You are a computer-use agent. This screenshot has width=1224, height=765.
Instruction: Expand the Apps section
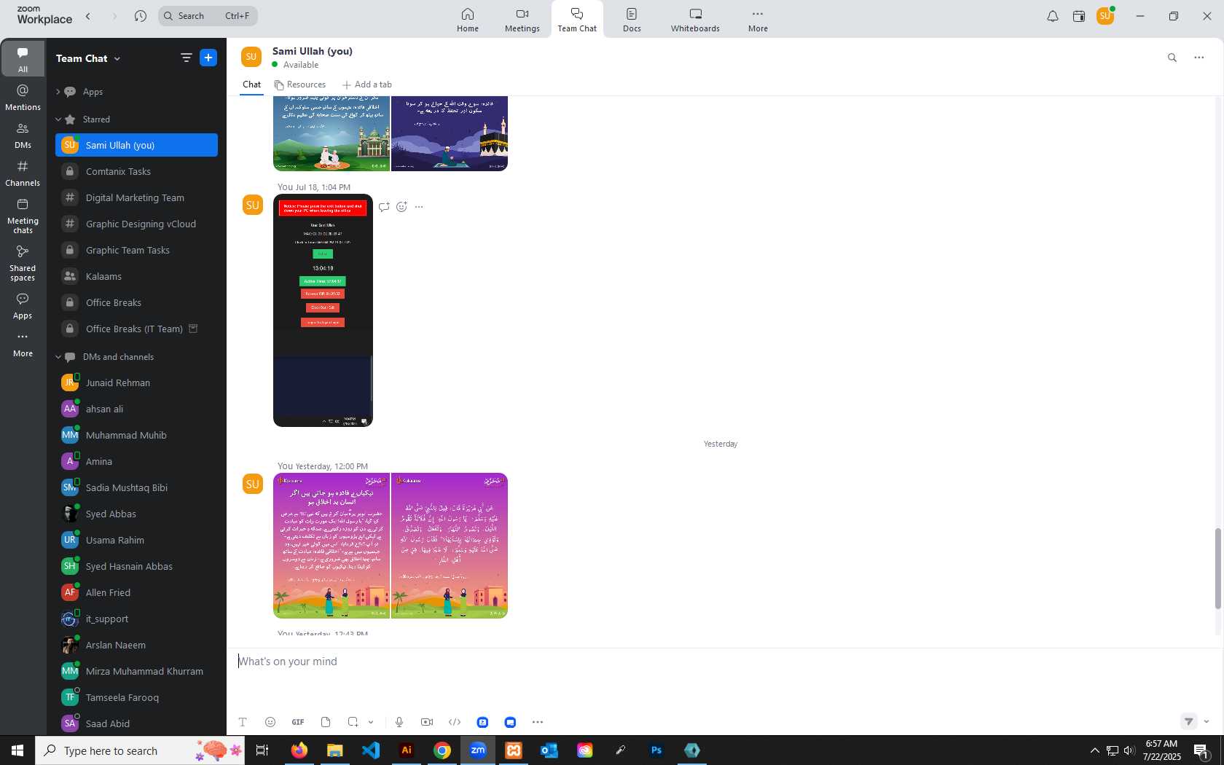click(x=58, y=92)
